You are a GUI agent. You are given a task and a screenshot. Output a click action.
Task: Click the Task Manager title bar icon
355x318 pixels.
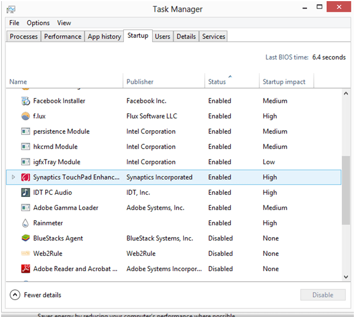pyautogui.click(x=11, y=10)
